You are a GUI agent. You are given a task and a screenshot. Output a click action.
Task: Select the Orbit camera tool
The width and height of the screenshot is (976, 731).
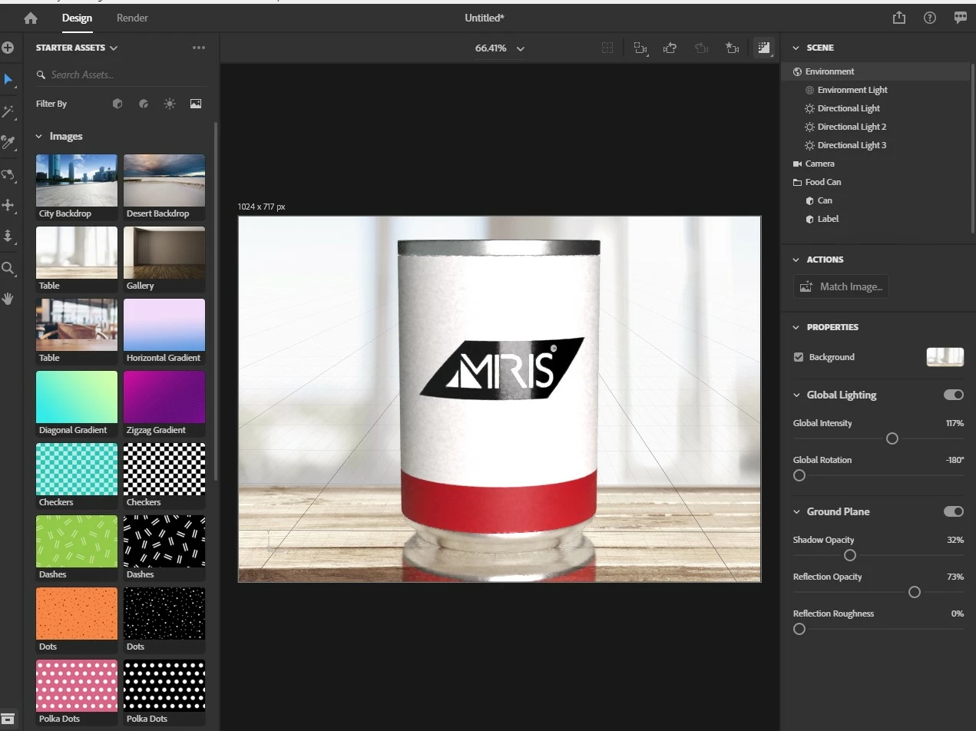point(8,174)
